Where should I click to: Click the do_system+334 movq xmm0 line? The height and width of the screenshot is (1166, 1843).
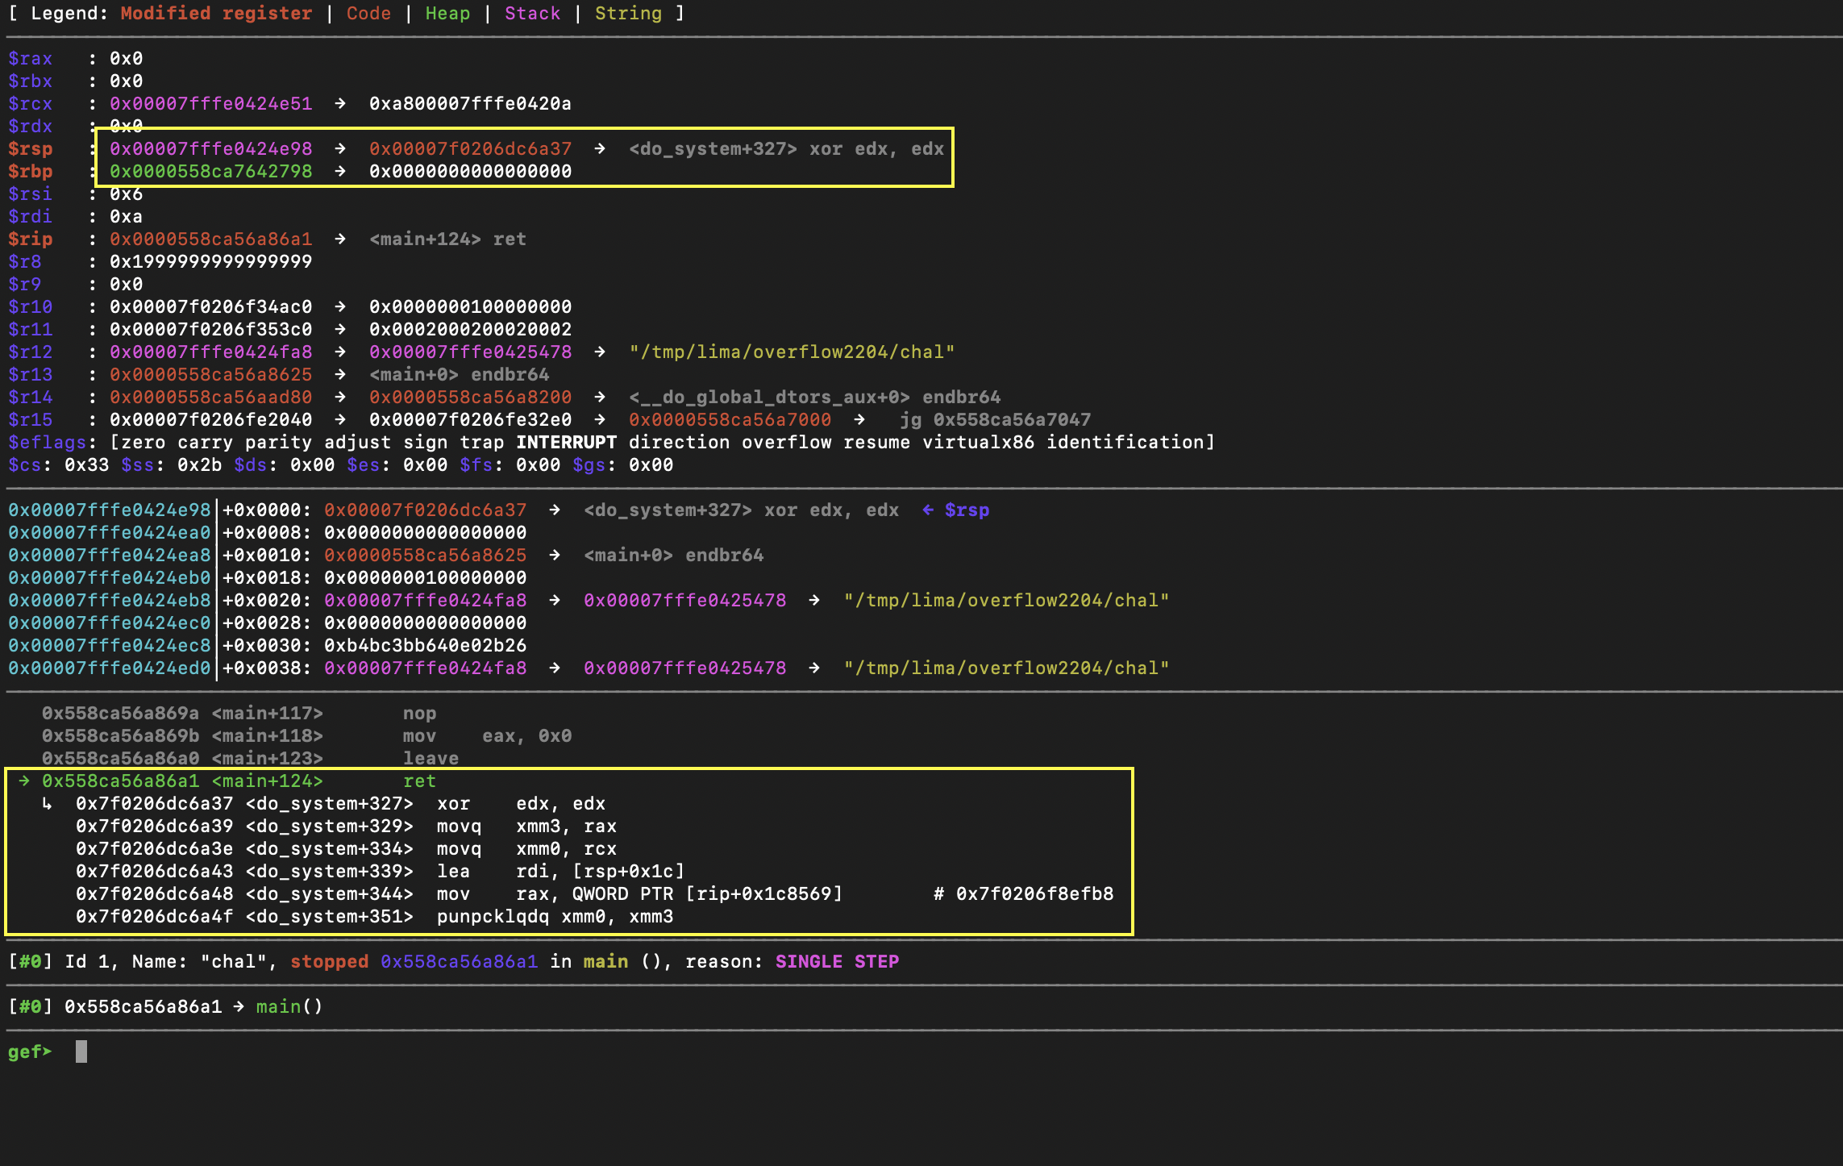(346, 849)
